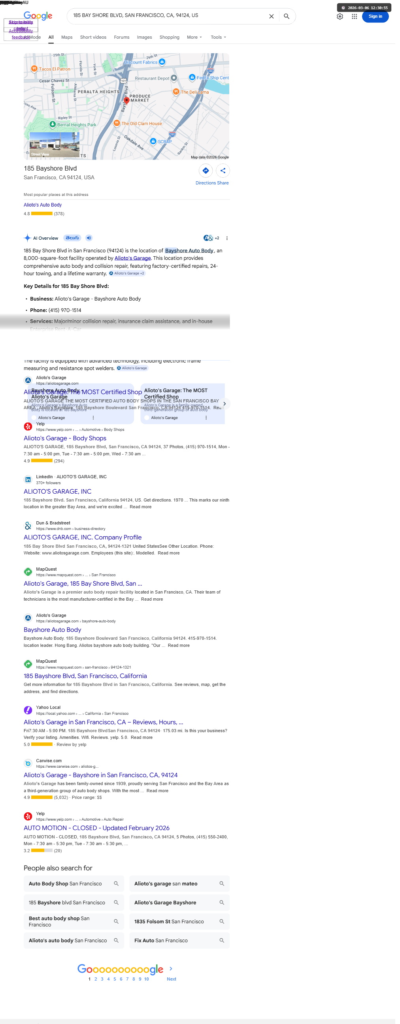Search Fix Auto San Francisco suggestion
400x1024 pixels.
click(179, 940)
